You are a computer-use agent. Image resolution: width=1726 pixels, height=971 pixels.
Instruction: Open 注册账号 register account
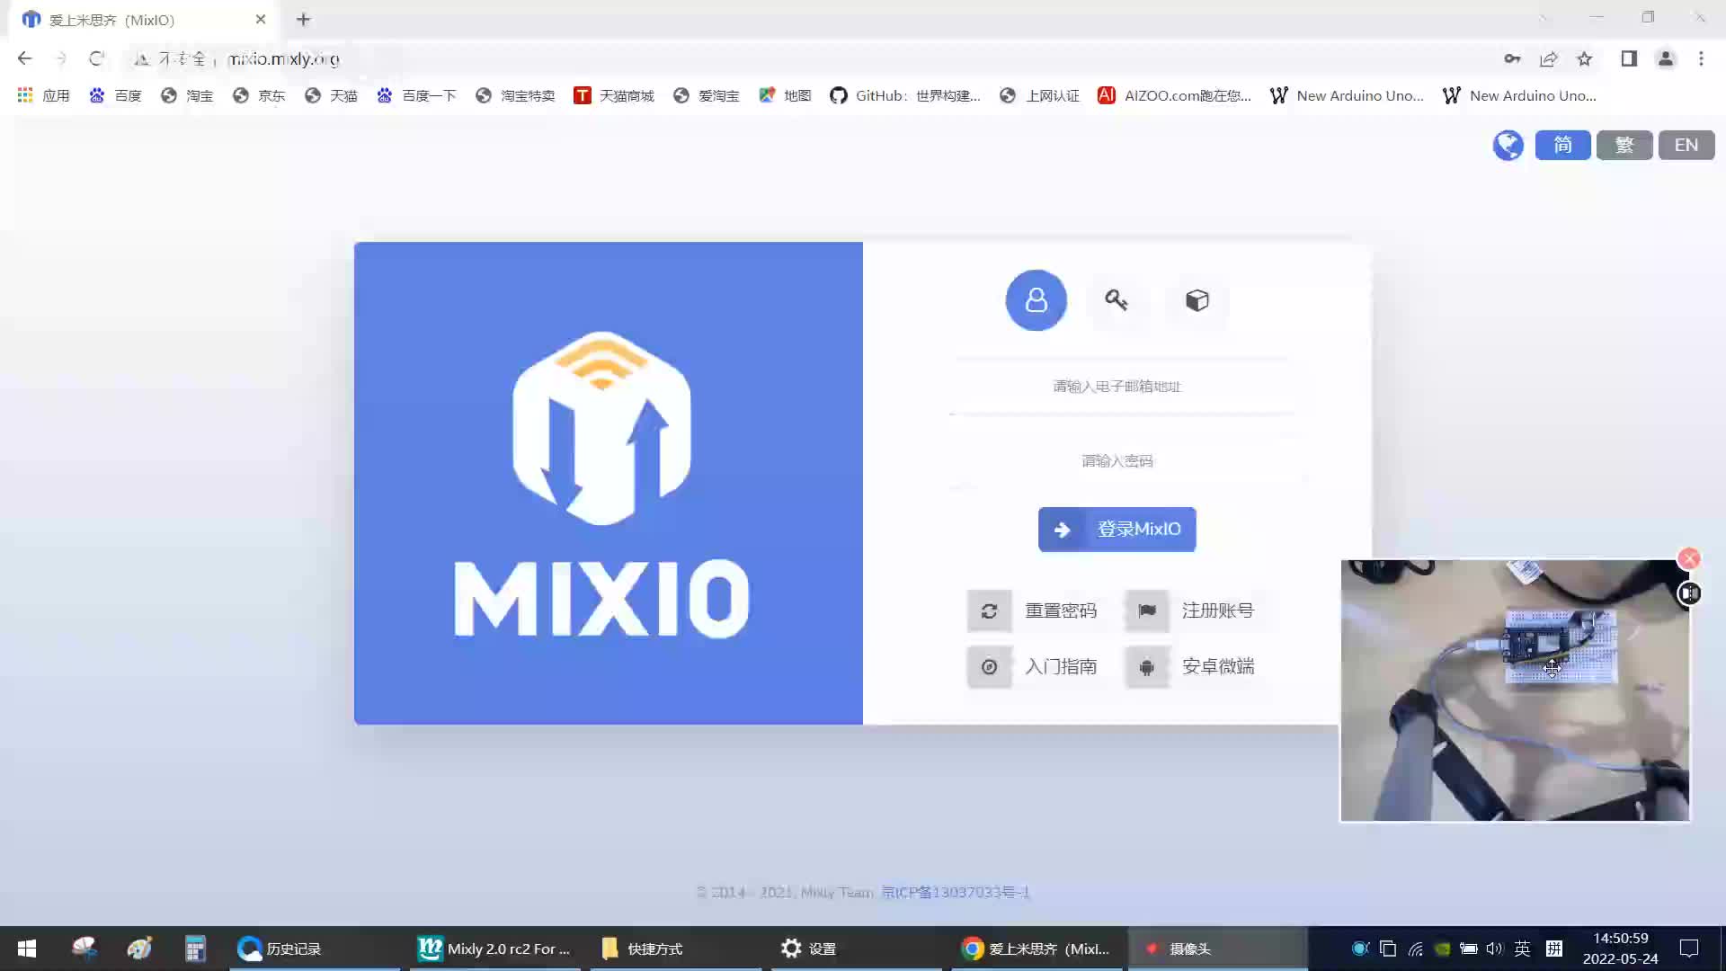point(1190,611)
